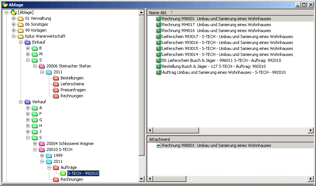Expand the 20004 Schlosserei Wagner node
The image size is (316, 186).
35,144
